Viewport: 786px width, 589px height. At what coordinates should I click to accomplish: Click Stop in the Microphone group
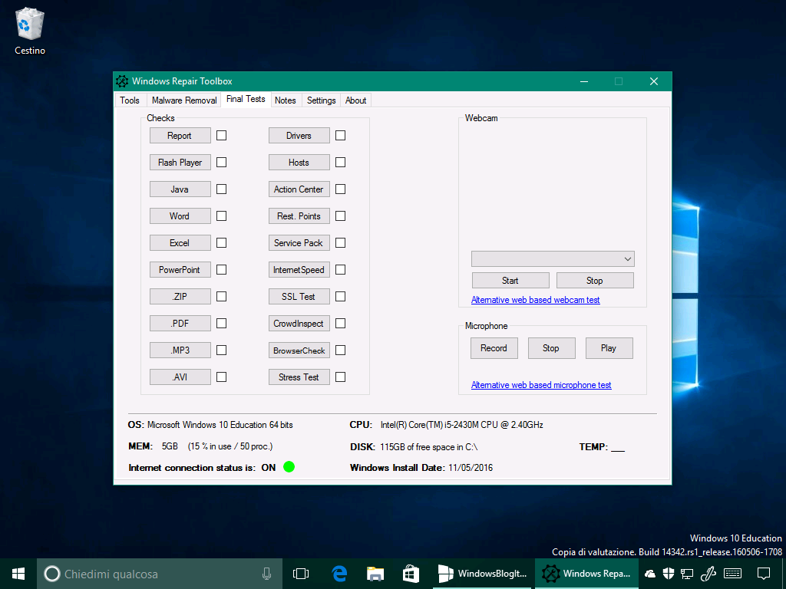point(551,348)
